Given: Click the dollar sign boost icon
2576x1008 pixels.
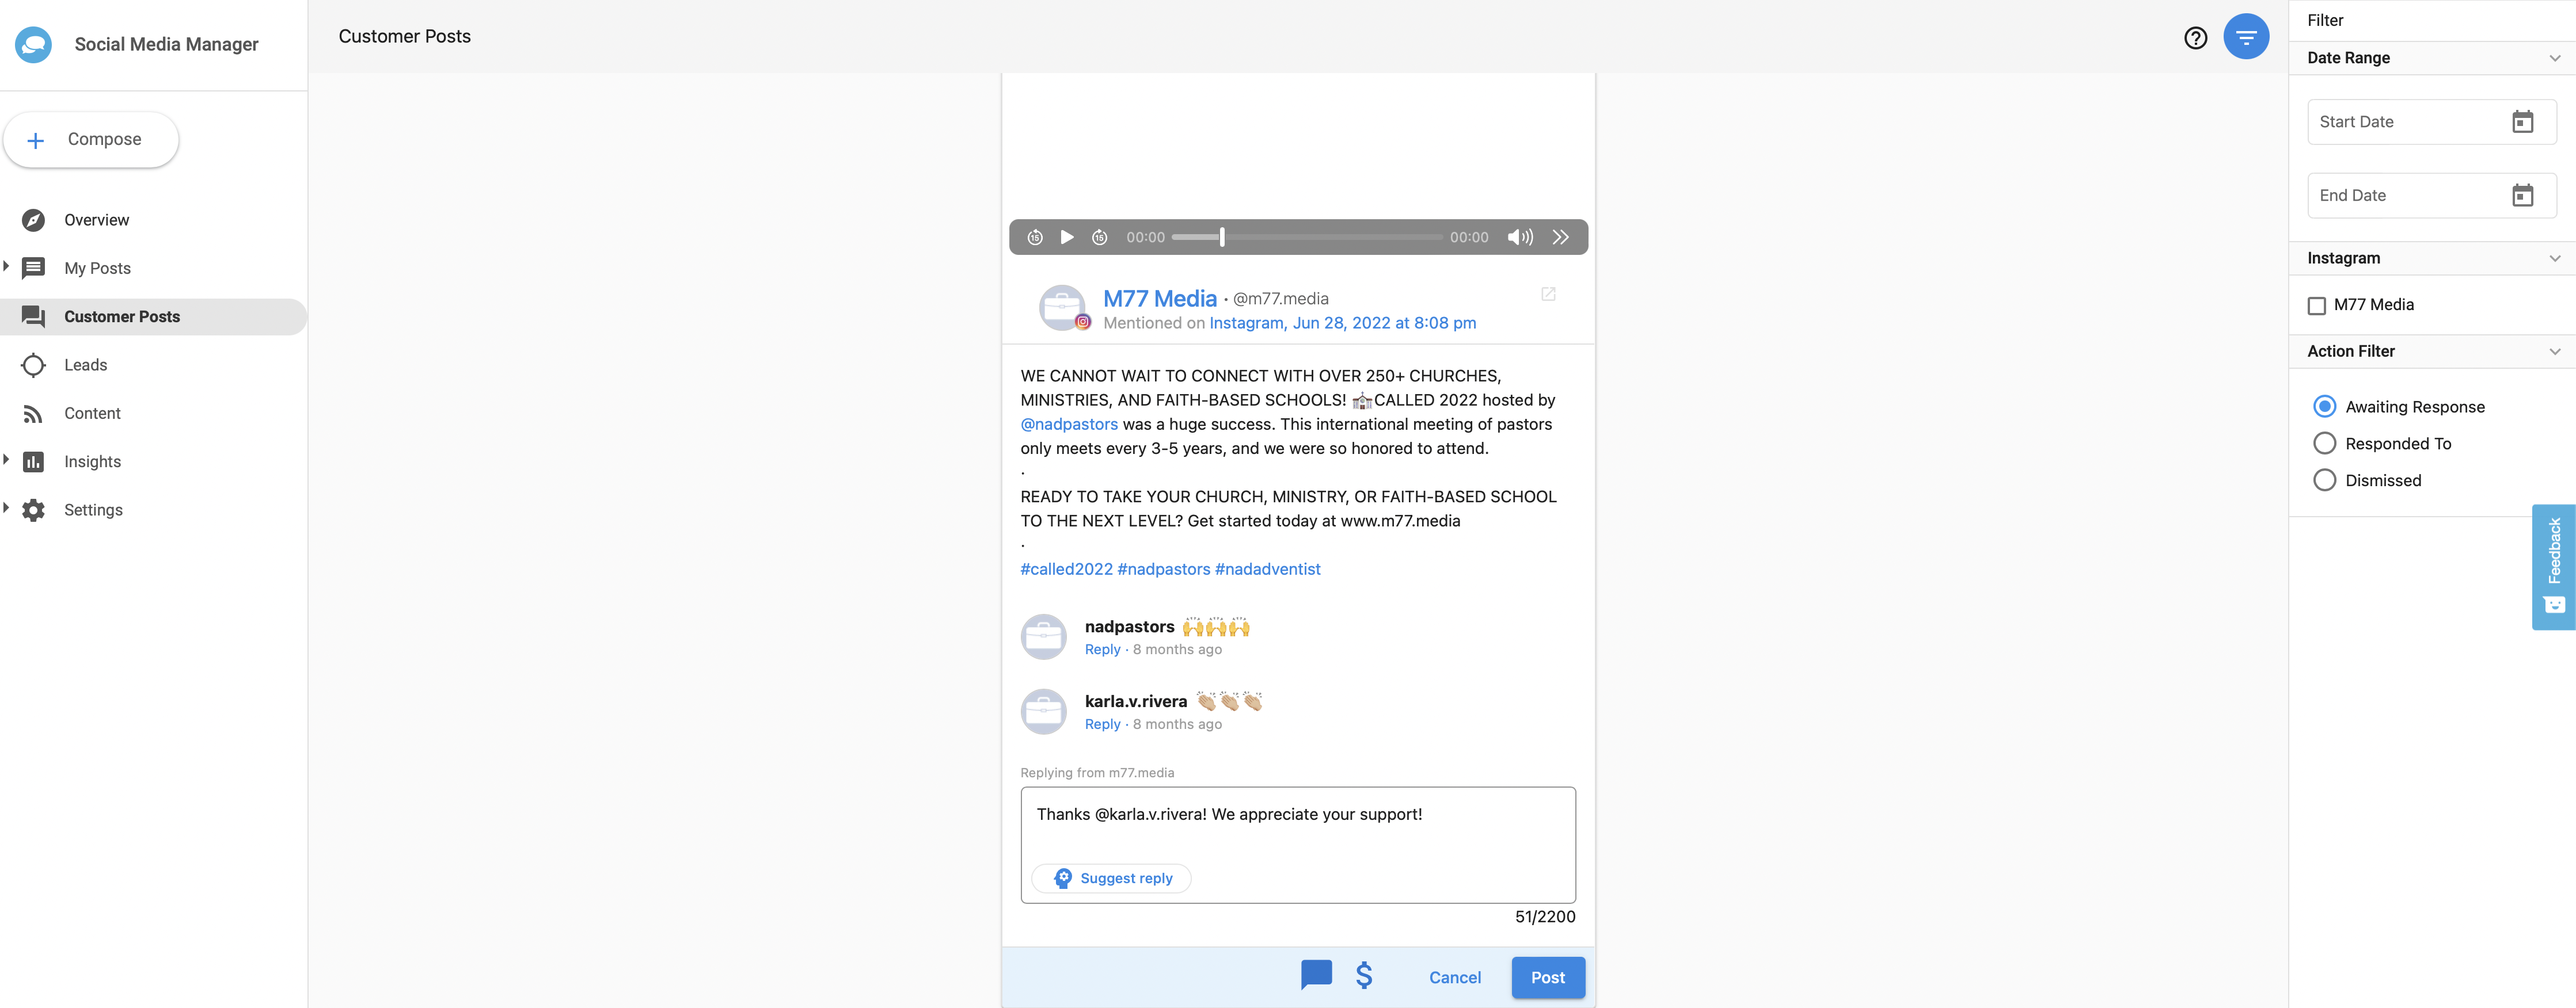Looking at the screenshot, I should click(x=1364, y=975).
